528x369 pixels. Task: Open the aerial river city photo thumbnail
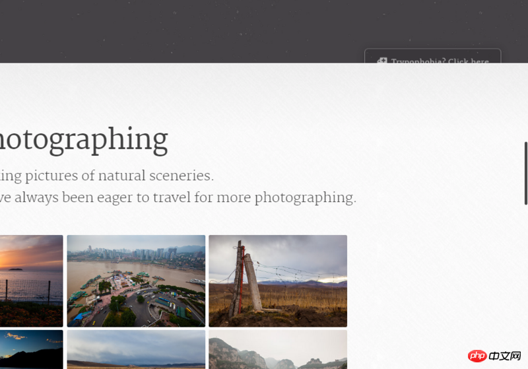pos(136,281)
